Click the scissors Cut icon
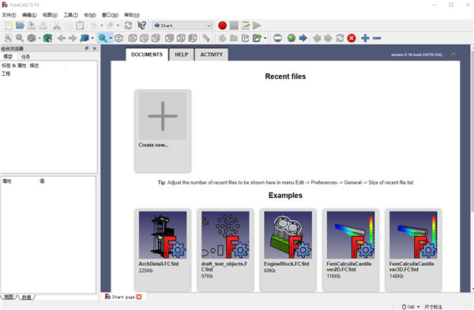474x310 pixels. pos(57,26)
